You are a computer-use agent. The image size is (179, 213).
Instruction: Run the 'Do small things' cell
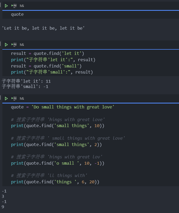[6, 98]
